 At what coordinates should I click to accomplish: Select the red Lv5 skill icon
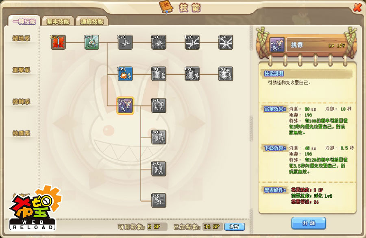pos(58,42)
